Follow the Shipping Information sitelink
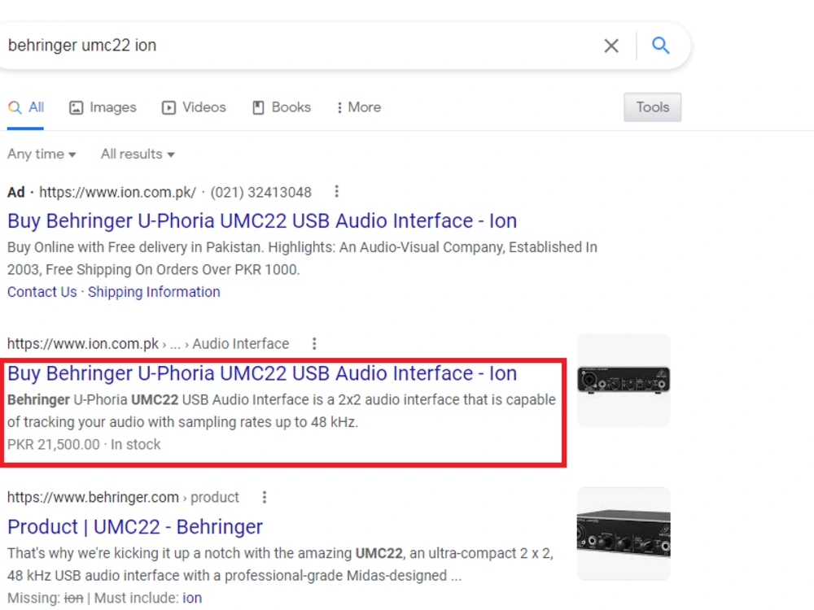 tap(154, 292)
